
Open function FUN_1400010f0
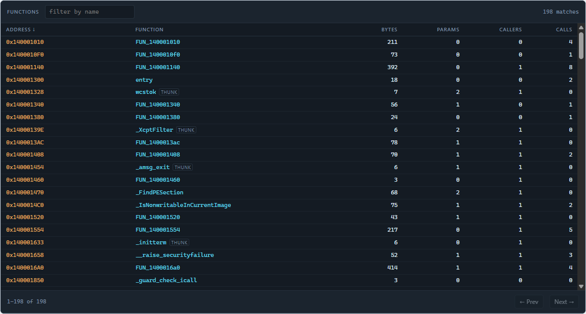[x=157, y=55]
